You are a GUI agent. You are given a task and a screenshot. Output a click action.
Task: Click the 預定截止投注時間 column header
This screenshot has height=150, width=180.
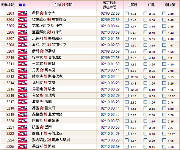(x=110, y=5)
